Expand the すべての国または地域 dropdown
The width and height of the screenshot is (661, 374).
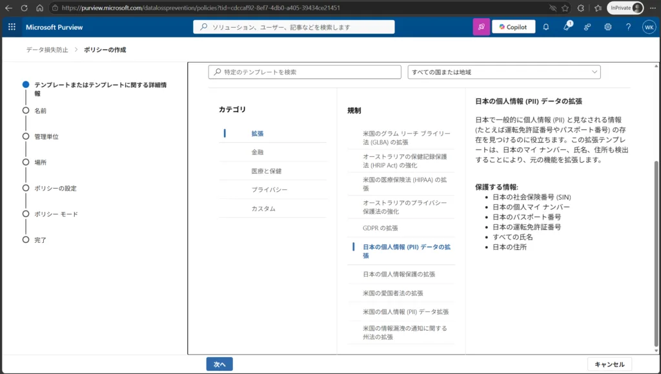[x=503, y=72]
